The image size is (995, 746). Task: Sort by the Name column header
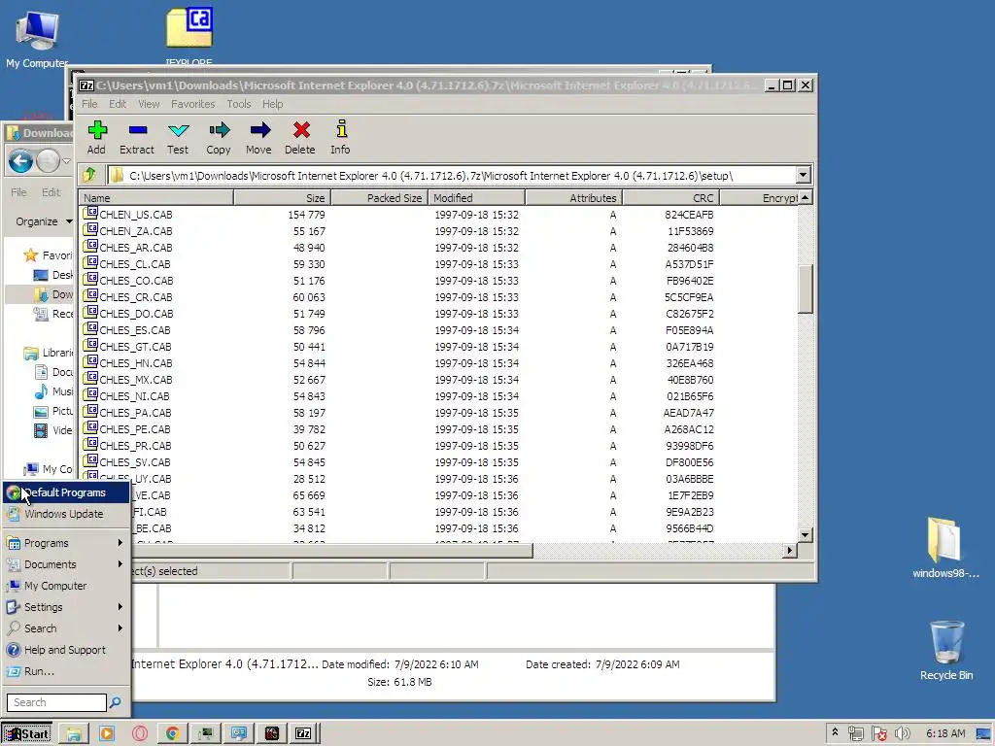pos(156,198)
